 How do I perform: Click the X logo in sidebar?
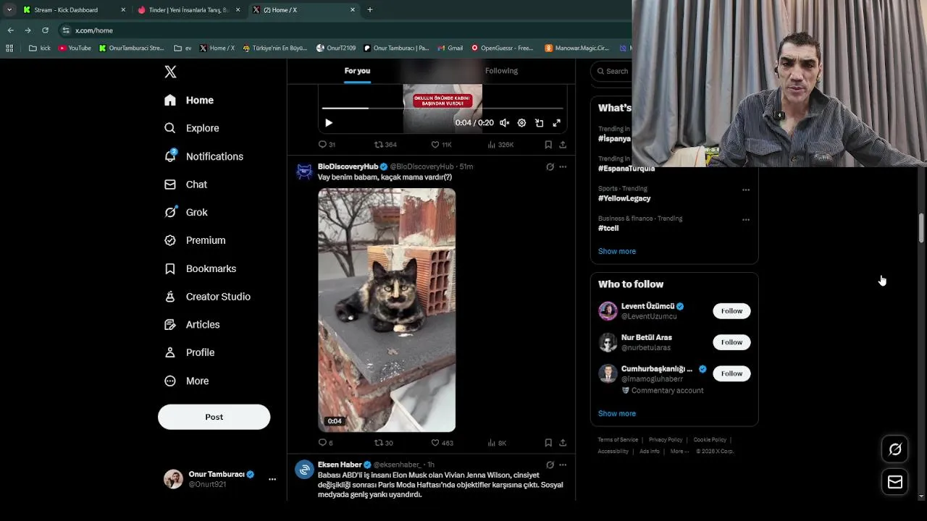tap(170, 72)
